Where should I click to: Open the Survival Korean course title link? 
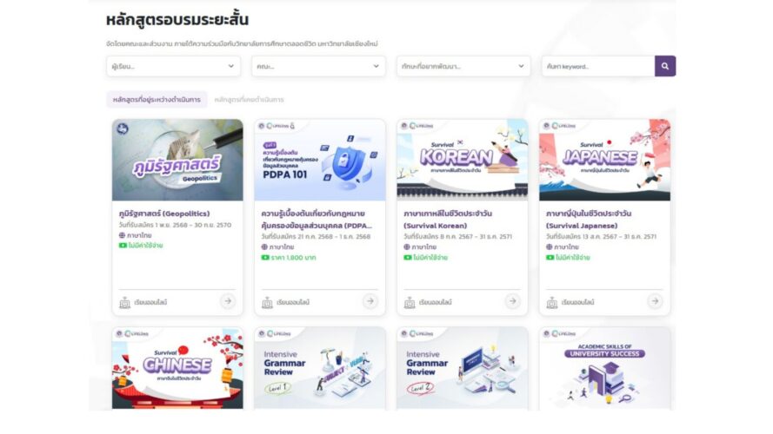click(448, 220)
